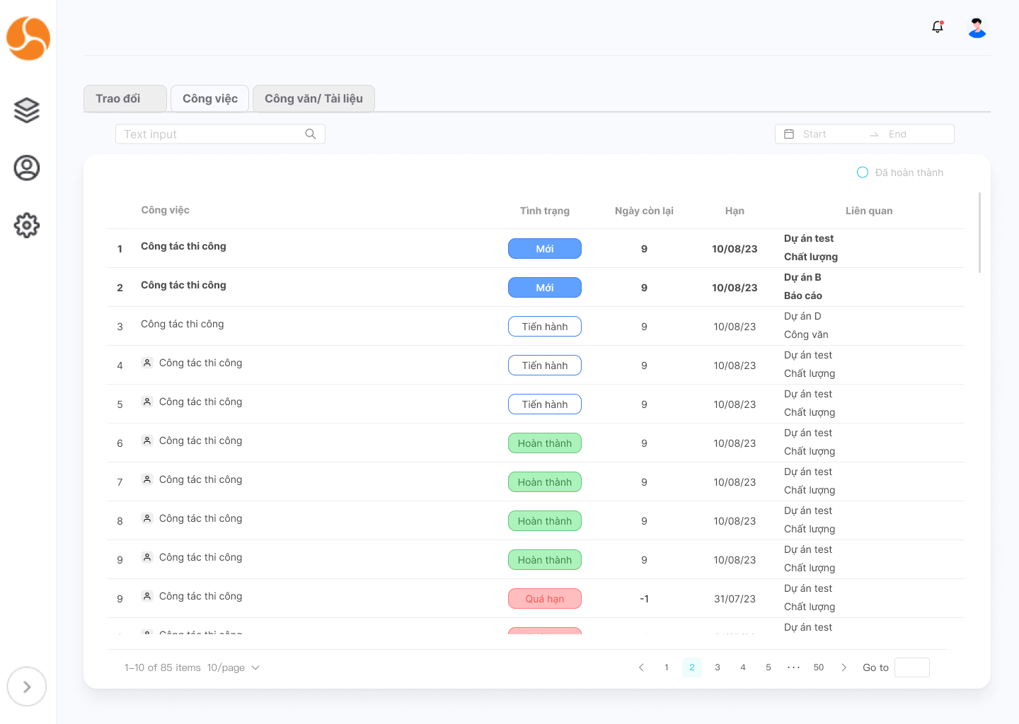Click the orange app logo
The width and height of the screenshot is (1019, 724).
28,38
